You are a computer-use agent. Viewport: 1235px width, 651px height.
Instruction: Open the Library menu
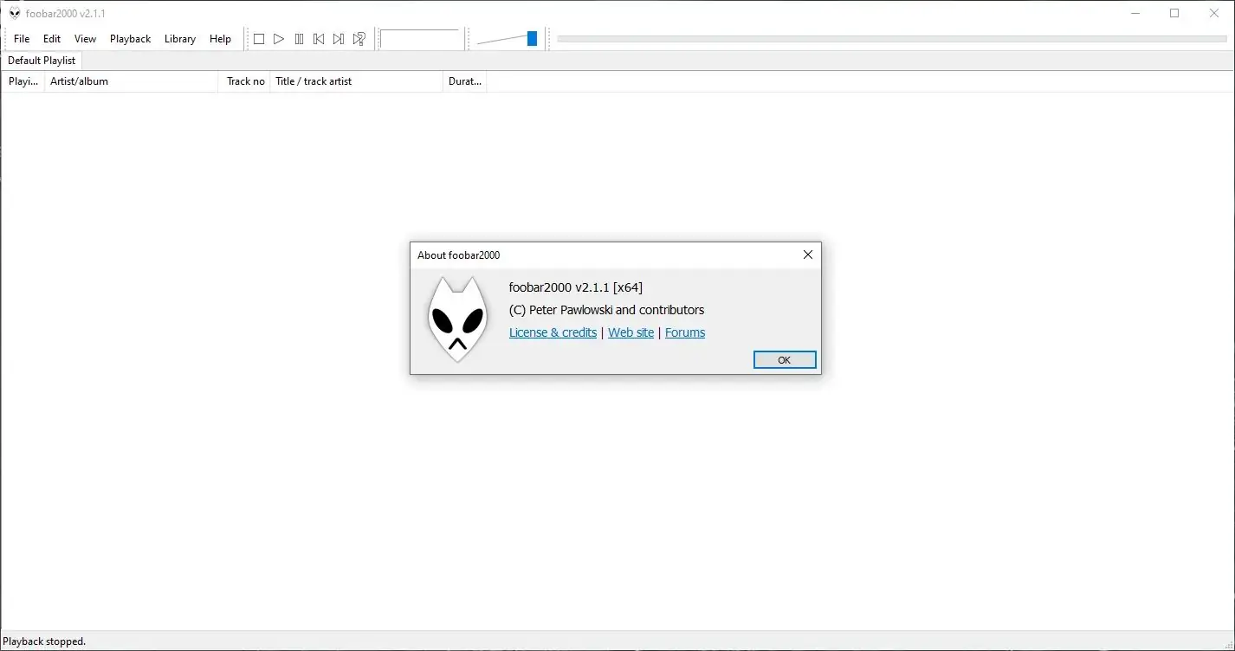pos(180,39)
